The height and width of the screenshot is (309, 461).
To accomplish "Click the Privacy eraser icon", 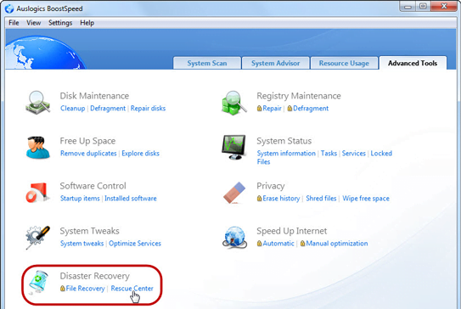I will coord(234,193).
